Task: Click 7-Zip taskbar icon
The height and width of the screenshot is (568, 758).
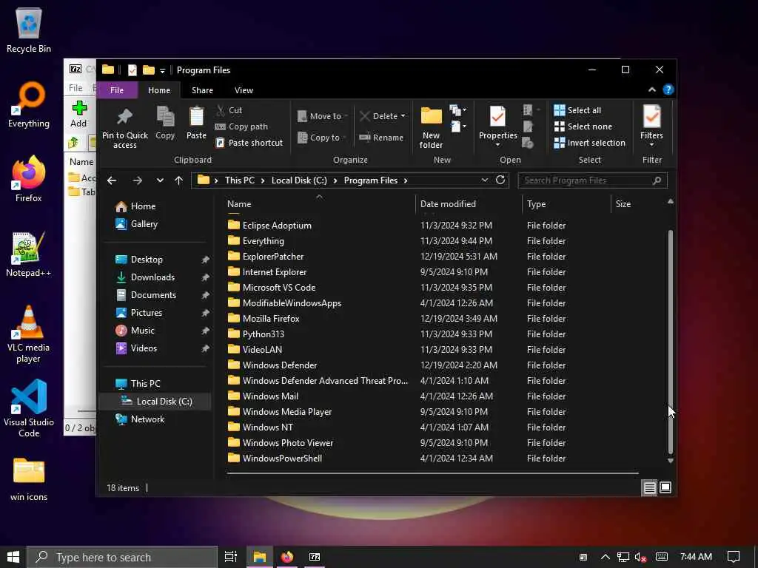Action: 315,557
